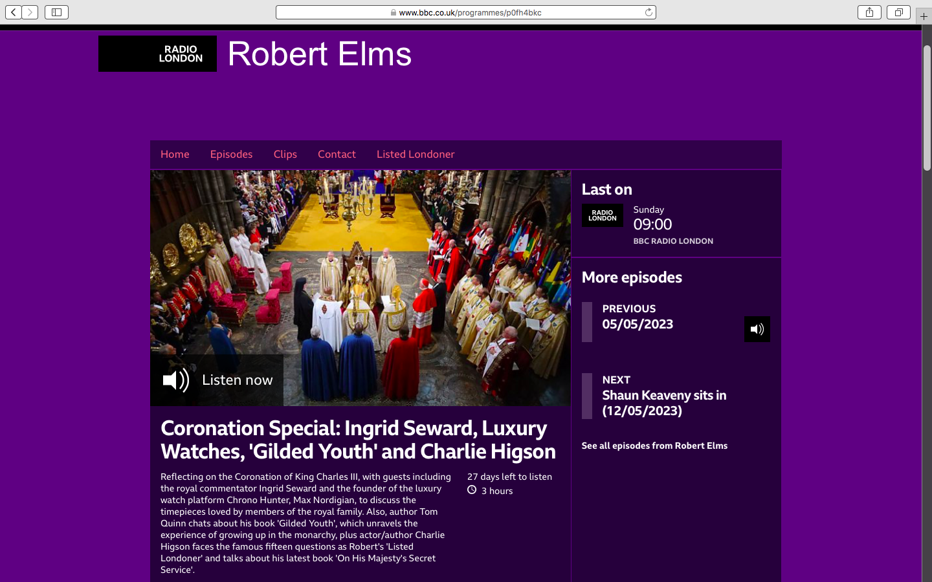Toggle the Safari sidebar panel
This screenshot has width=932, height=582.
[56, 12]
